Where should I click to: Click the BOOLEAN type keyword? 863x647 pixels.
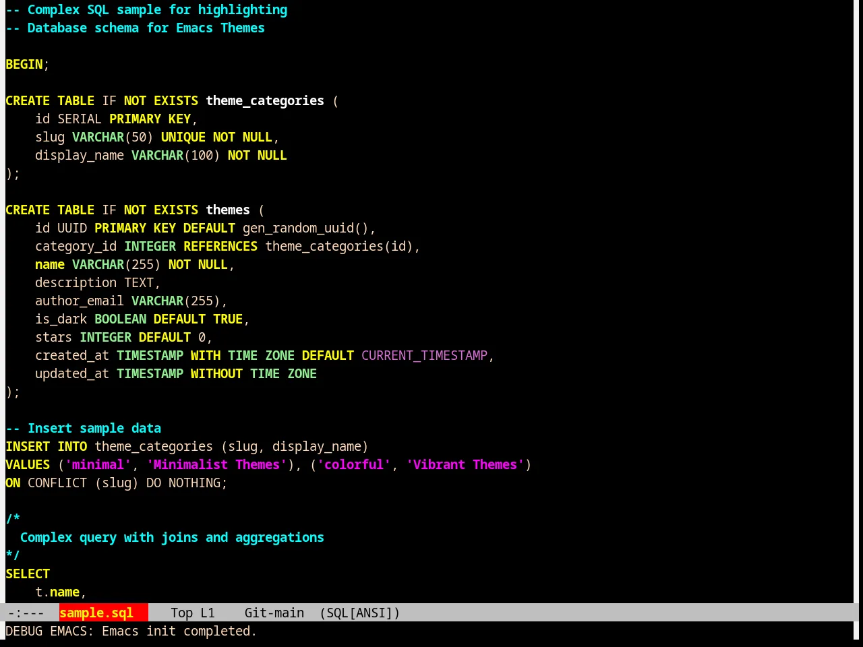point(120,319)
